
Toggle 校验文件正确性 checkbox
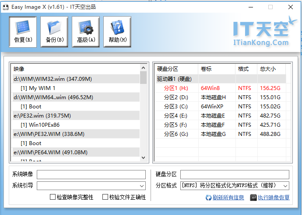tap(105, 197)
